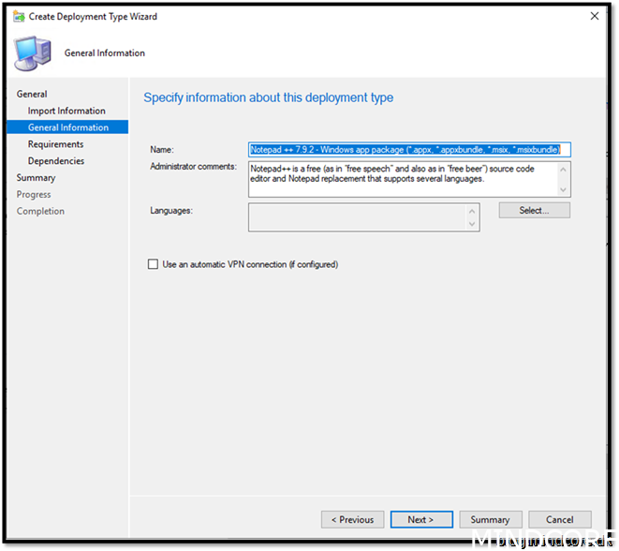Image resolution: width=619 pixels, height=551 pixels.
Task: Go back with the Previous button
Action: coord(352,519)
